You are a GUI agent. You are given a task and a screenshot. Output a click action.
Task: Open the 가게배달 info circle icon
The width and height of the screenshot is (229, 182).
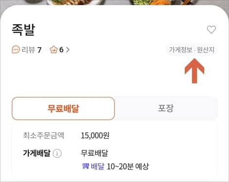click(57, 153)
